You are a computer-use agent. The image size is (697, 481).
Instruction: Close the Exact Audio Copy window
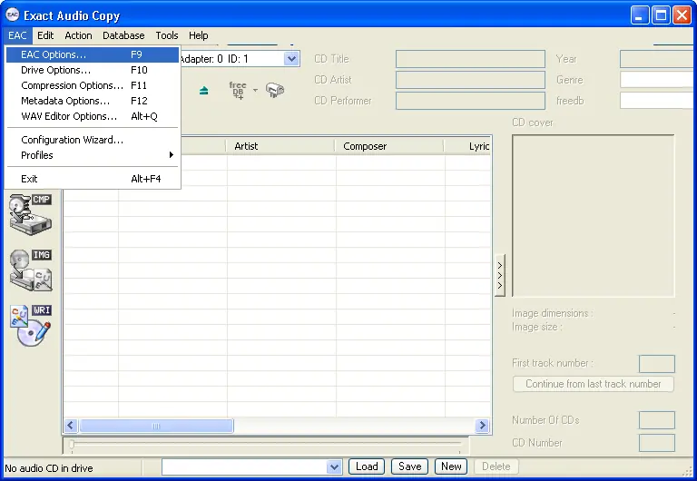(682, 15)
